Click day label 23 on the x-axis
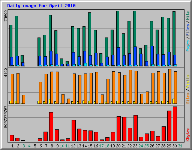This screenshot has height=150, width=192. click(135, 146)
